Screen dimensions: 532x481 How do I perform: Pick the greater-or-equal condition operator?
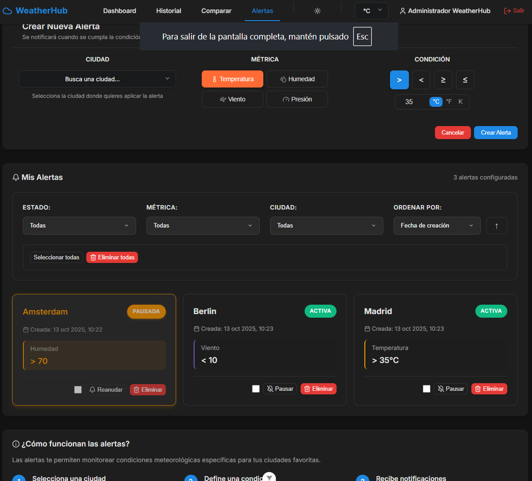coord(443,80)
